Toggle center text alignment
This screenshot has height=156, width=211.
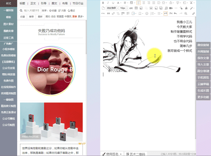144,3
